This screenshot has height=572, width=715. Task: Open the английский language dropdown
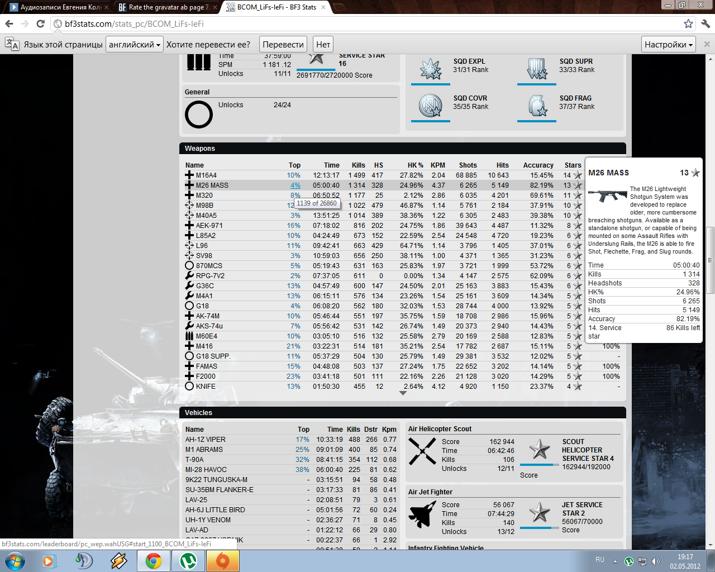135,45
